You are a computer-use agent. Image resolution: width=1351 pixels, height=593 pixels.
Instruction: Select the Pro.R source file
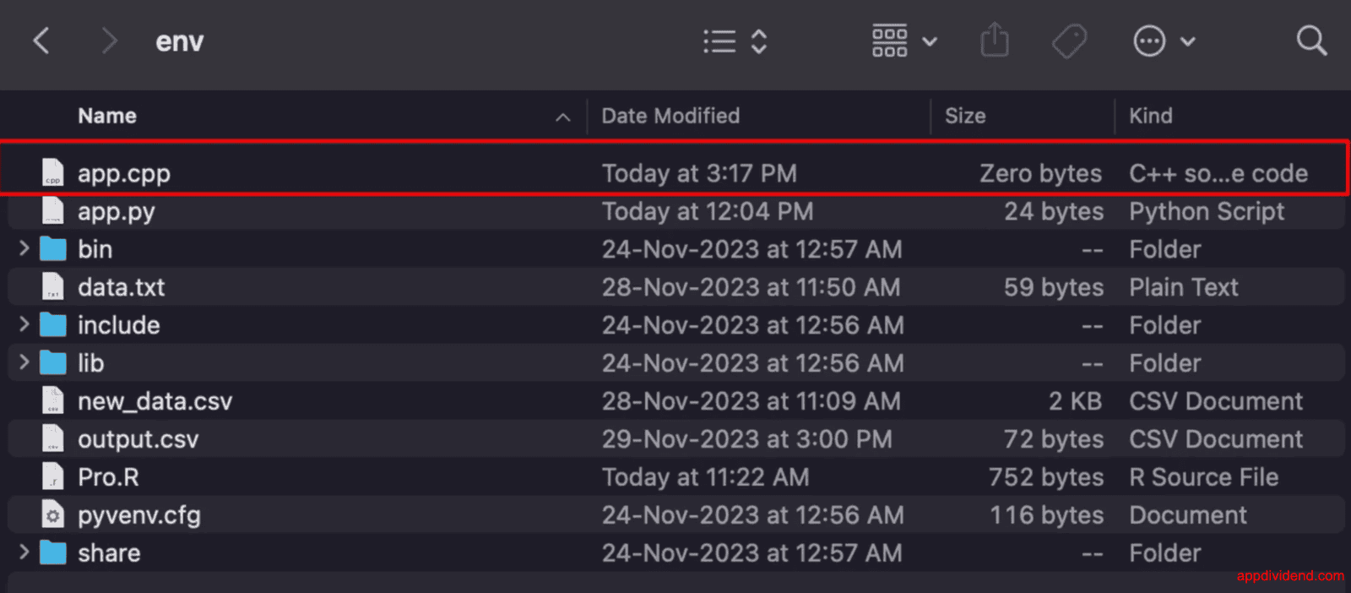click(x=108, y=476)
